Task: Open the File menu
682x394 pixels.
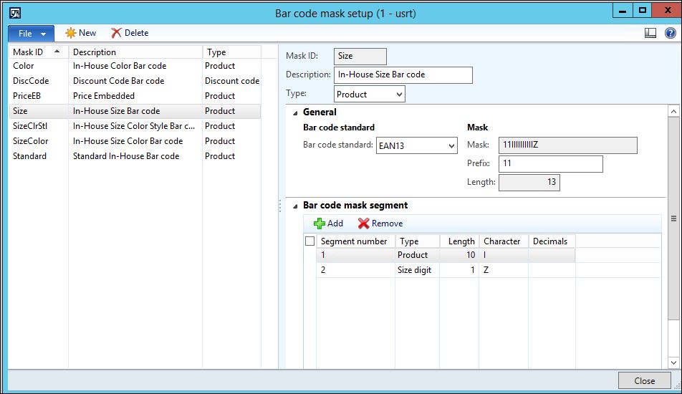Action: click(x=32, y=34)
